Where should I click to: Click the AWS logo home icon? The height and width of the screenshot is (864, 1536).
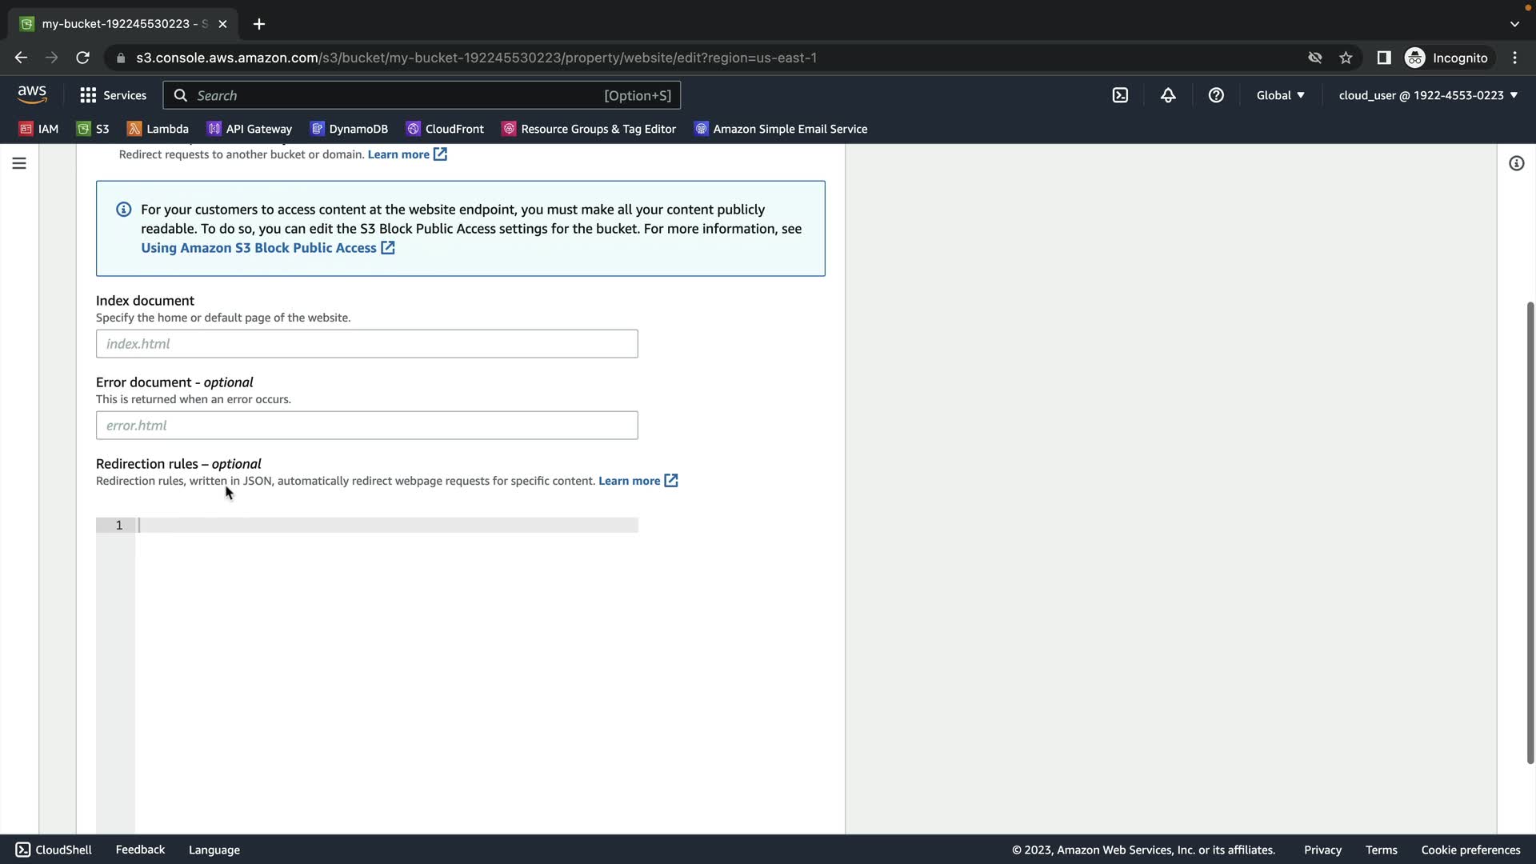[32, 94]
